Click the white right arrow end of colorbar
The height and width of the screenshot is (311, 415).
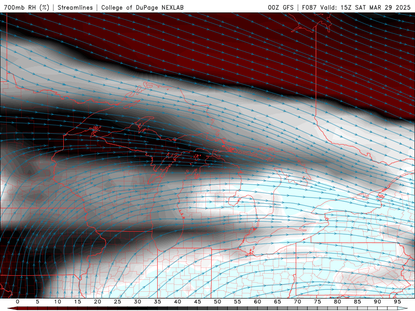(x=403, y=308)
